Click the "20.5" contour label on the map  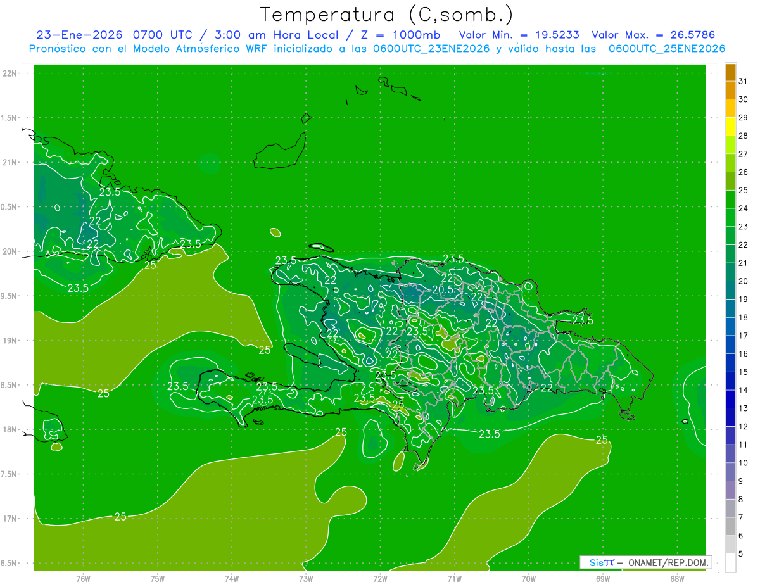coord(443,289)
